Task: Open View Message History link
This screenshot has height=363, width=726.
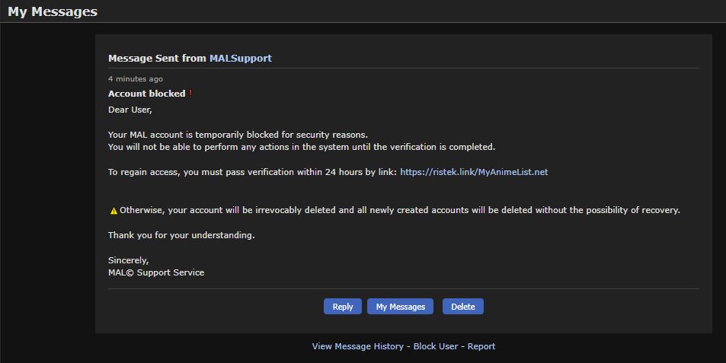Action: point(357,346)
